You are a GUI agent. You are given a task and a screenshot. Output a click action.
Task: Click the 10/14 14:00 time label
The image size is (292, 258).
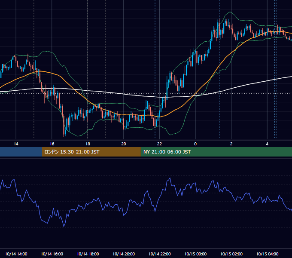16,254
